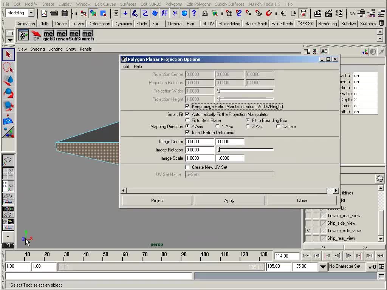The width and height of the screenshot is (387, 290).
Task: Enable Create New UV Set checkbox
Action: coord(187,167)
